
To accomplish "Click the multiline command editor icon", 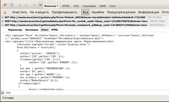I will coord(34,5).
